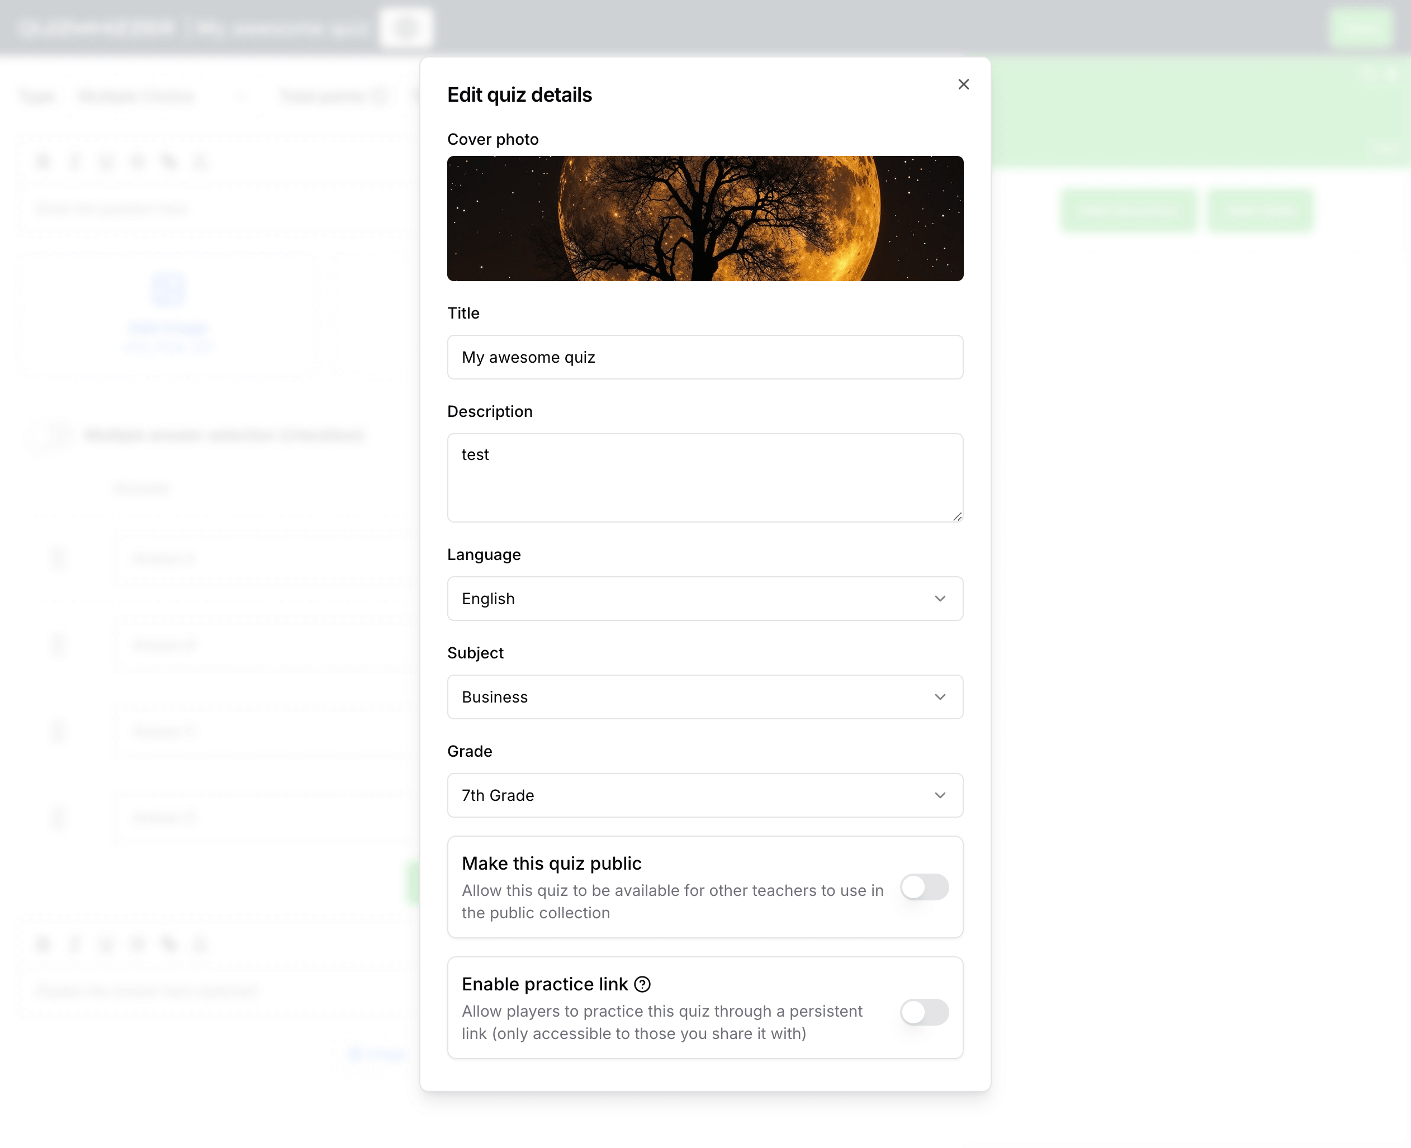Click the Make this quiz public heading

pos(551,863)
